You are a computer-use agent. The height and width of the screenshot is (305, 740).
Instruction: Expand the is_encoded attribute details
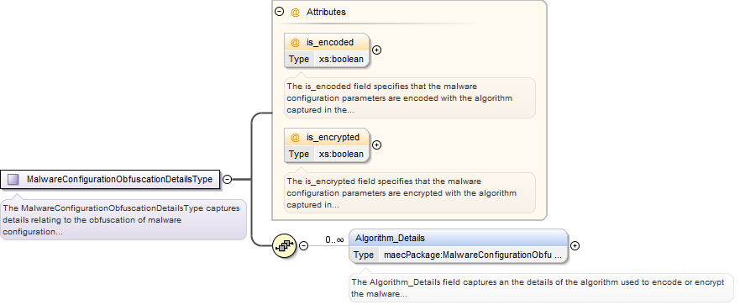(x=376, y=50)
